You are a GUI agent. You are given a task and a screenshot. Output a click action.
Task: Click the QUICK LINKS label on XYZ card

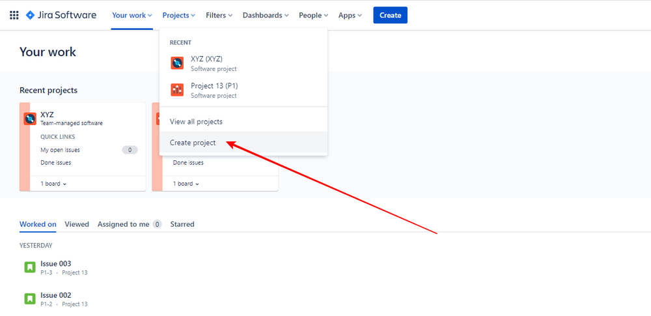pos(58,137)
